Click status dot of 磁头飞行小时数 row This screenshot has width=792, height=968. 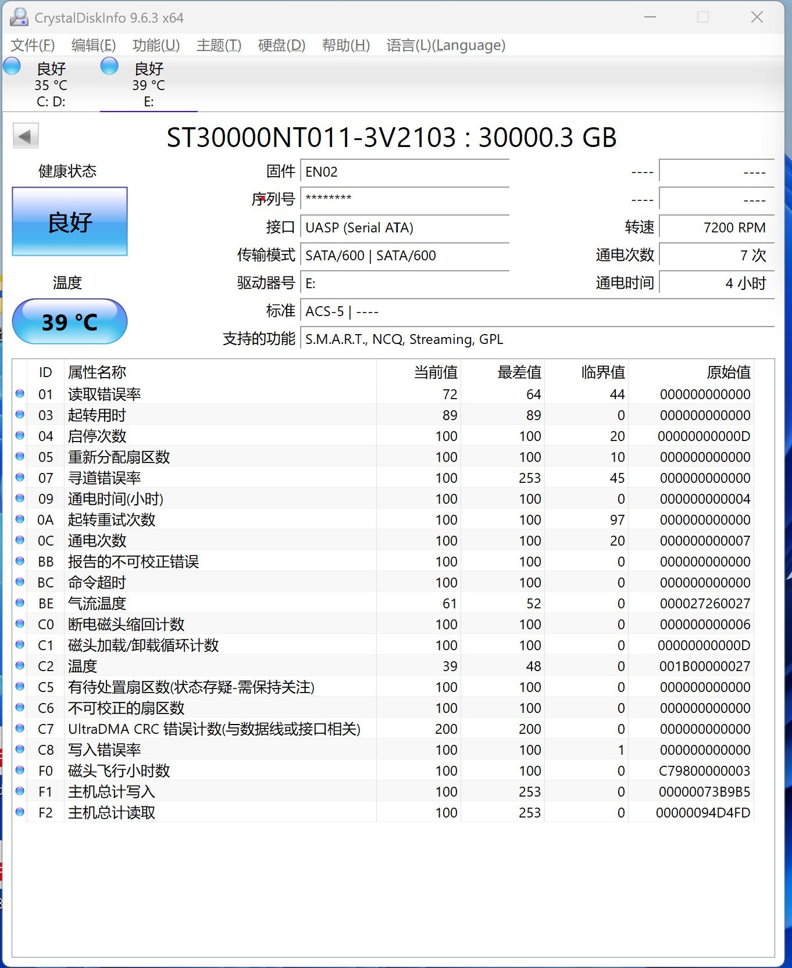[x=20, y=770]
